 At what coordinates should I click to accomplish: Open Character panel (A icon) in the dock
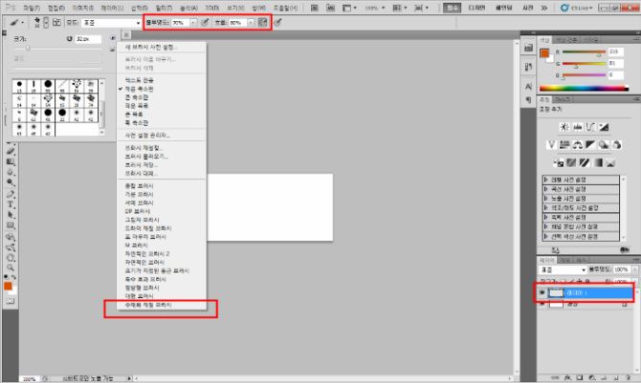pos(528,86)
